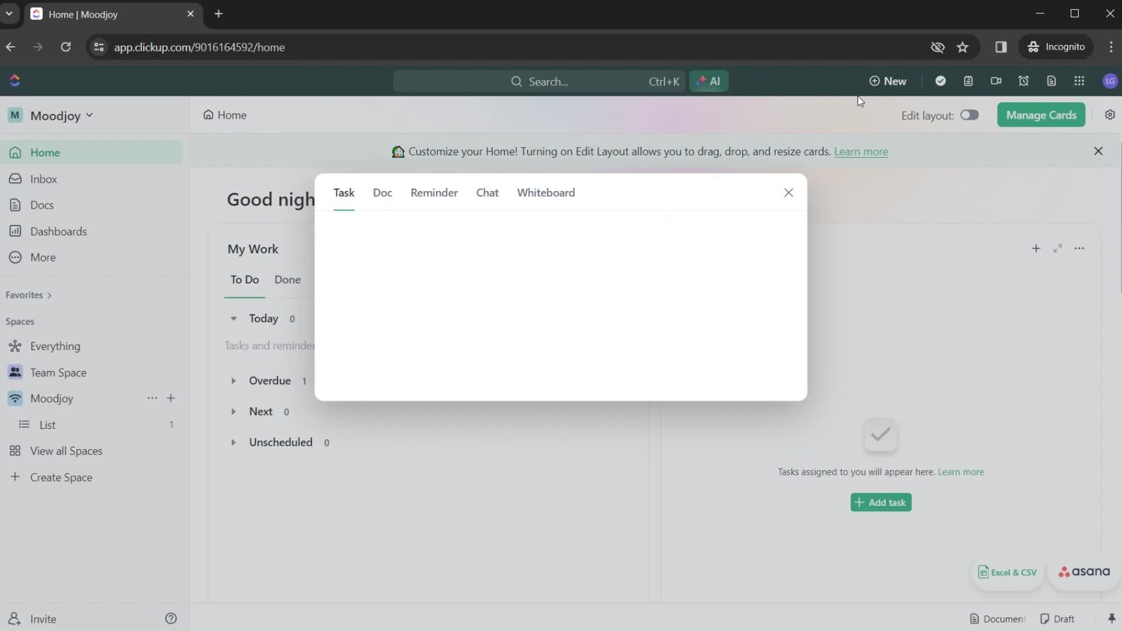
Task: Expand the Unscheduled section
Action: pyautogui.click(x=233, y=443)
